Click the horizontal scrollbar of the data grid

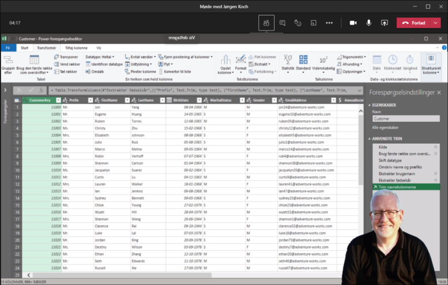tap(122, 275)
